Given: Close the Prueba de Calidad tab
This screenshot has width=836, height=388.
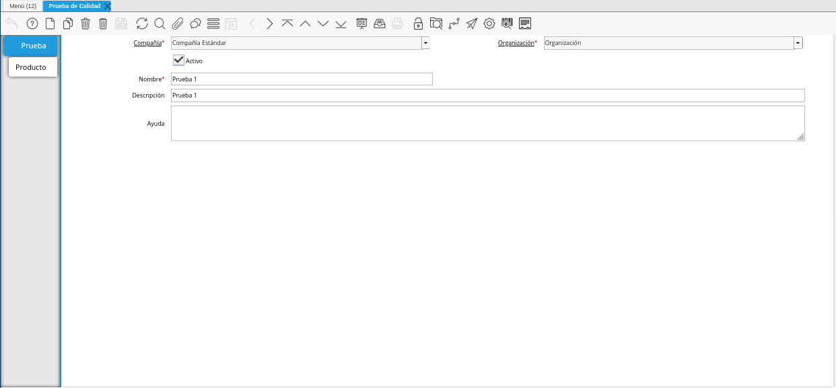Looking at the screenshot, I should (x=108, y=5).
